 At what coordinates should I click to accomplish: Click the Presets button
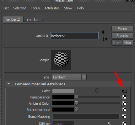click(x=122, y=36)
